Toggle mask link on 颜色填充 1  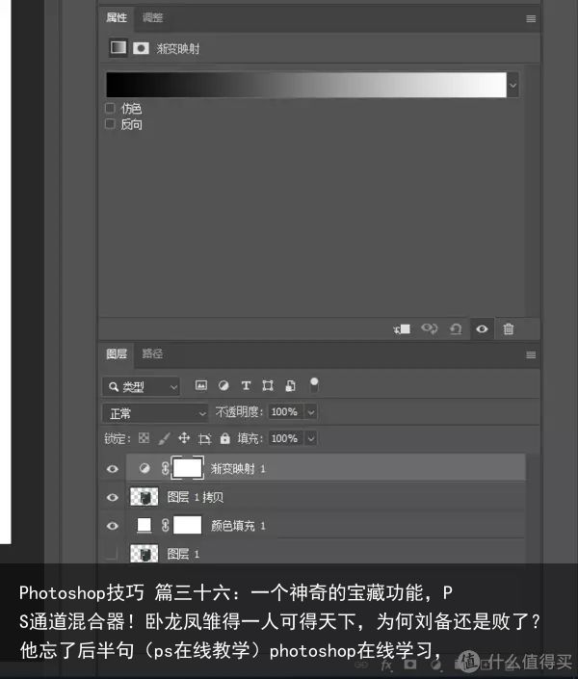(165, 525)
